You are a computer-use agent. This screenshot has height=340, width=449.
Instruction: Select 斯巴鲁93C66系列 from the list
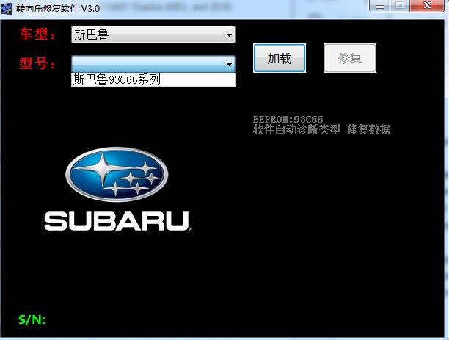coord(153,79)
